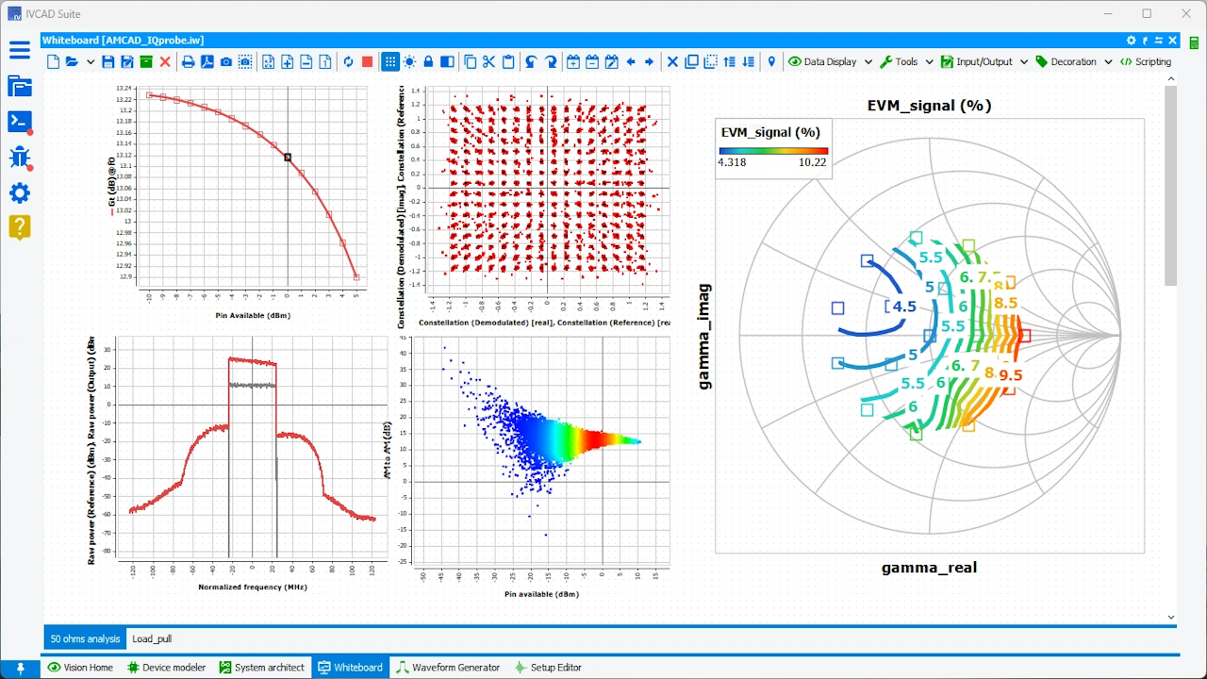Undo the last action

[x=528, y=61]
